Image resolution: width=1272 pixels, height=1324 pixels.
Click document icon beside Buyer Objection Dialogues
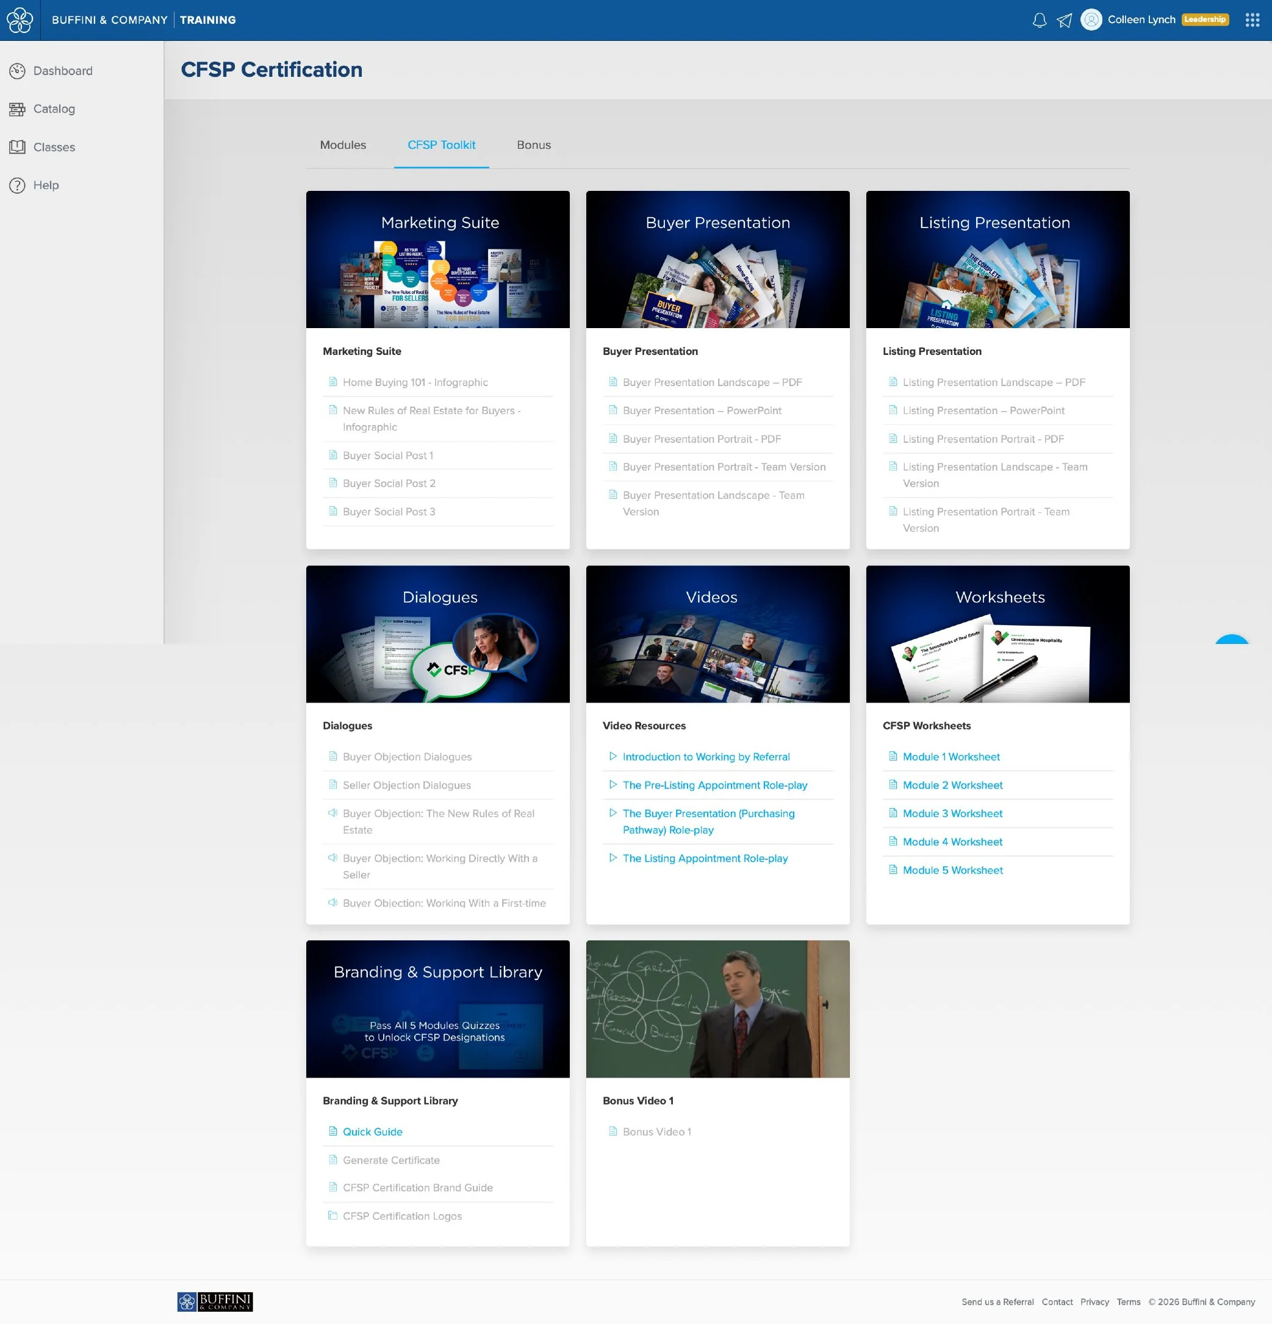(x=332, y=756)
